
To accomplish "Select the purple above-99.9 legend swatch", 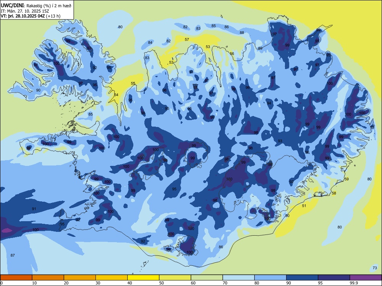I will [366, 278].
